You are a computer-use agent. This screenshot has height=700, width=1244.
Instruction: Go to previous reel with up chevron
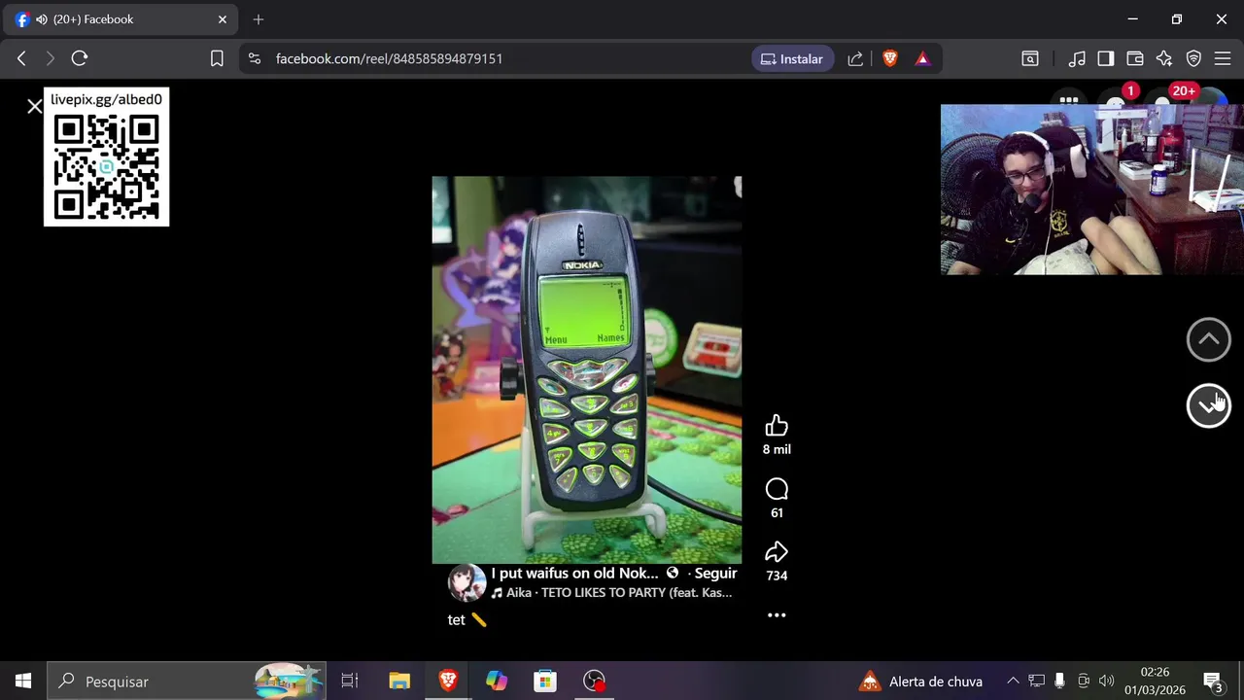(1209, 339)
